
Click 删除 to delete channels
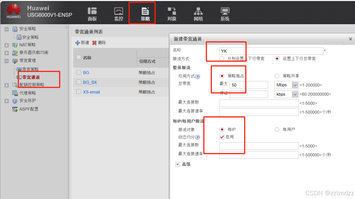point(99,43)
